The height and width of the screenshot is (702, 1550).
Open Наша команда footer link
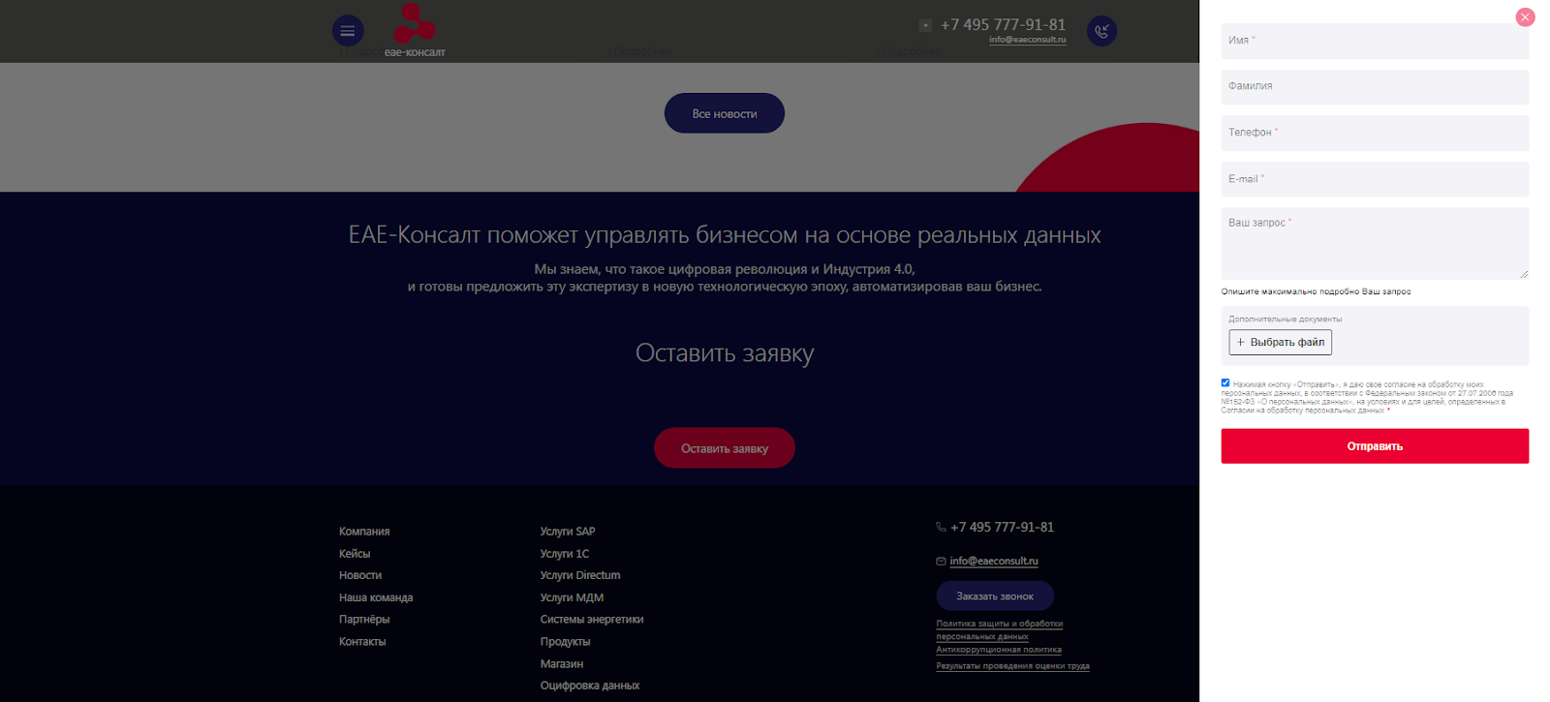[x=376, y=597]
